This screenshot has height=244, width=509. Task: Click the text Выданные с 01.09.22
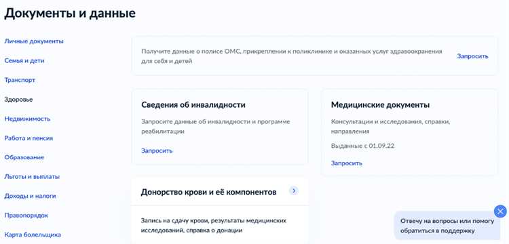click(x=362, y=146)
